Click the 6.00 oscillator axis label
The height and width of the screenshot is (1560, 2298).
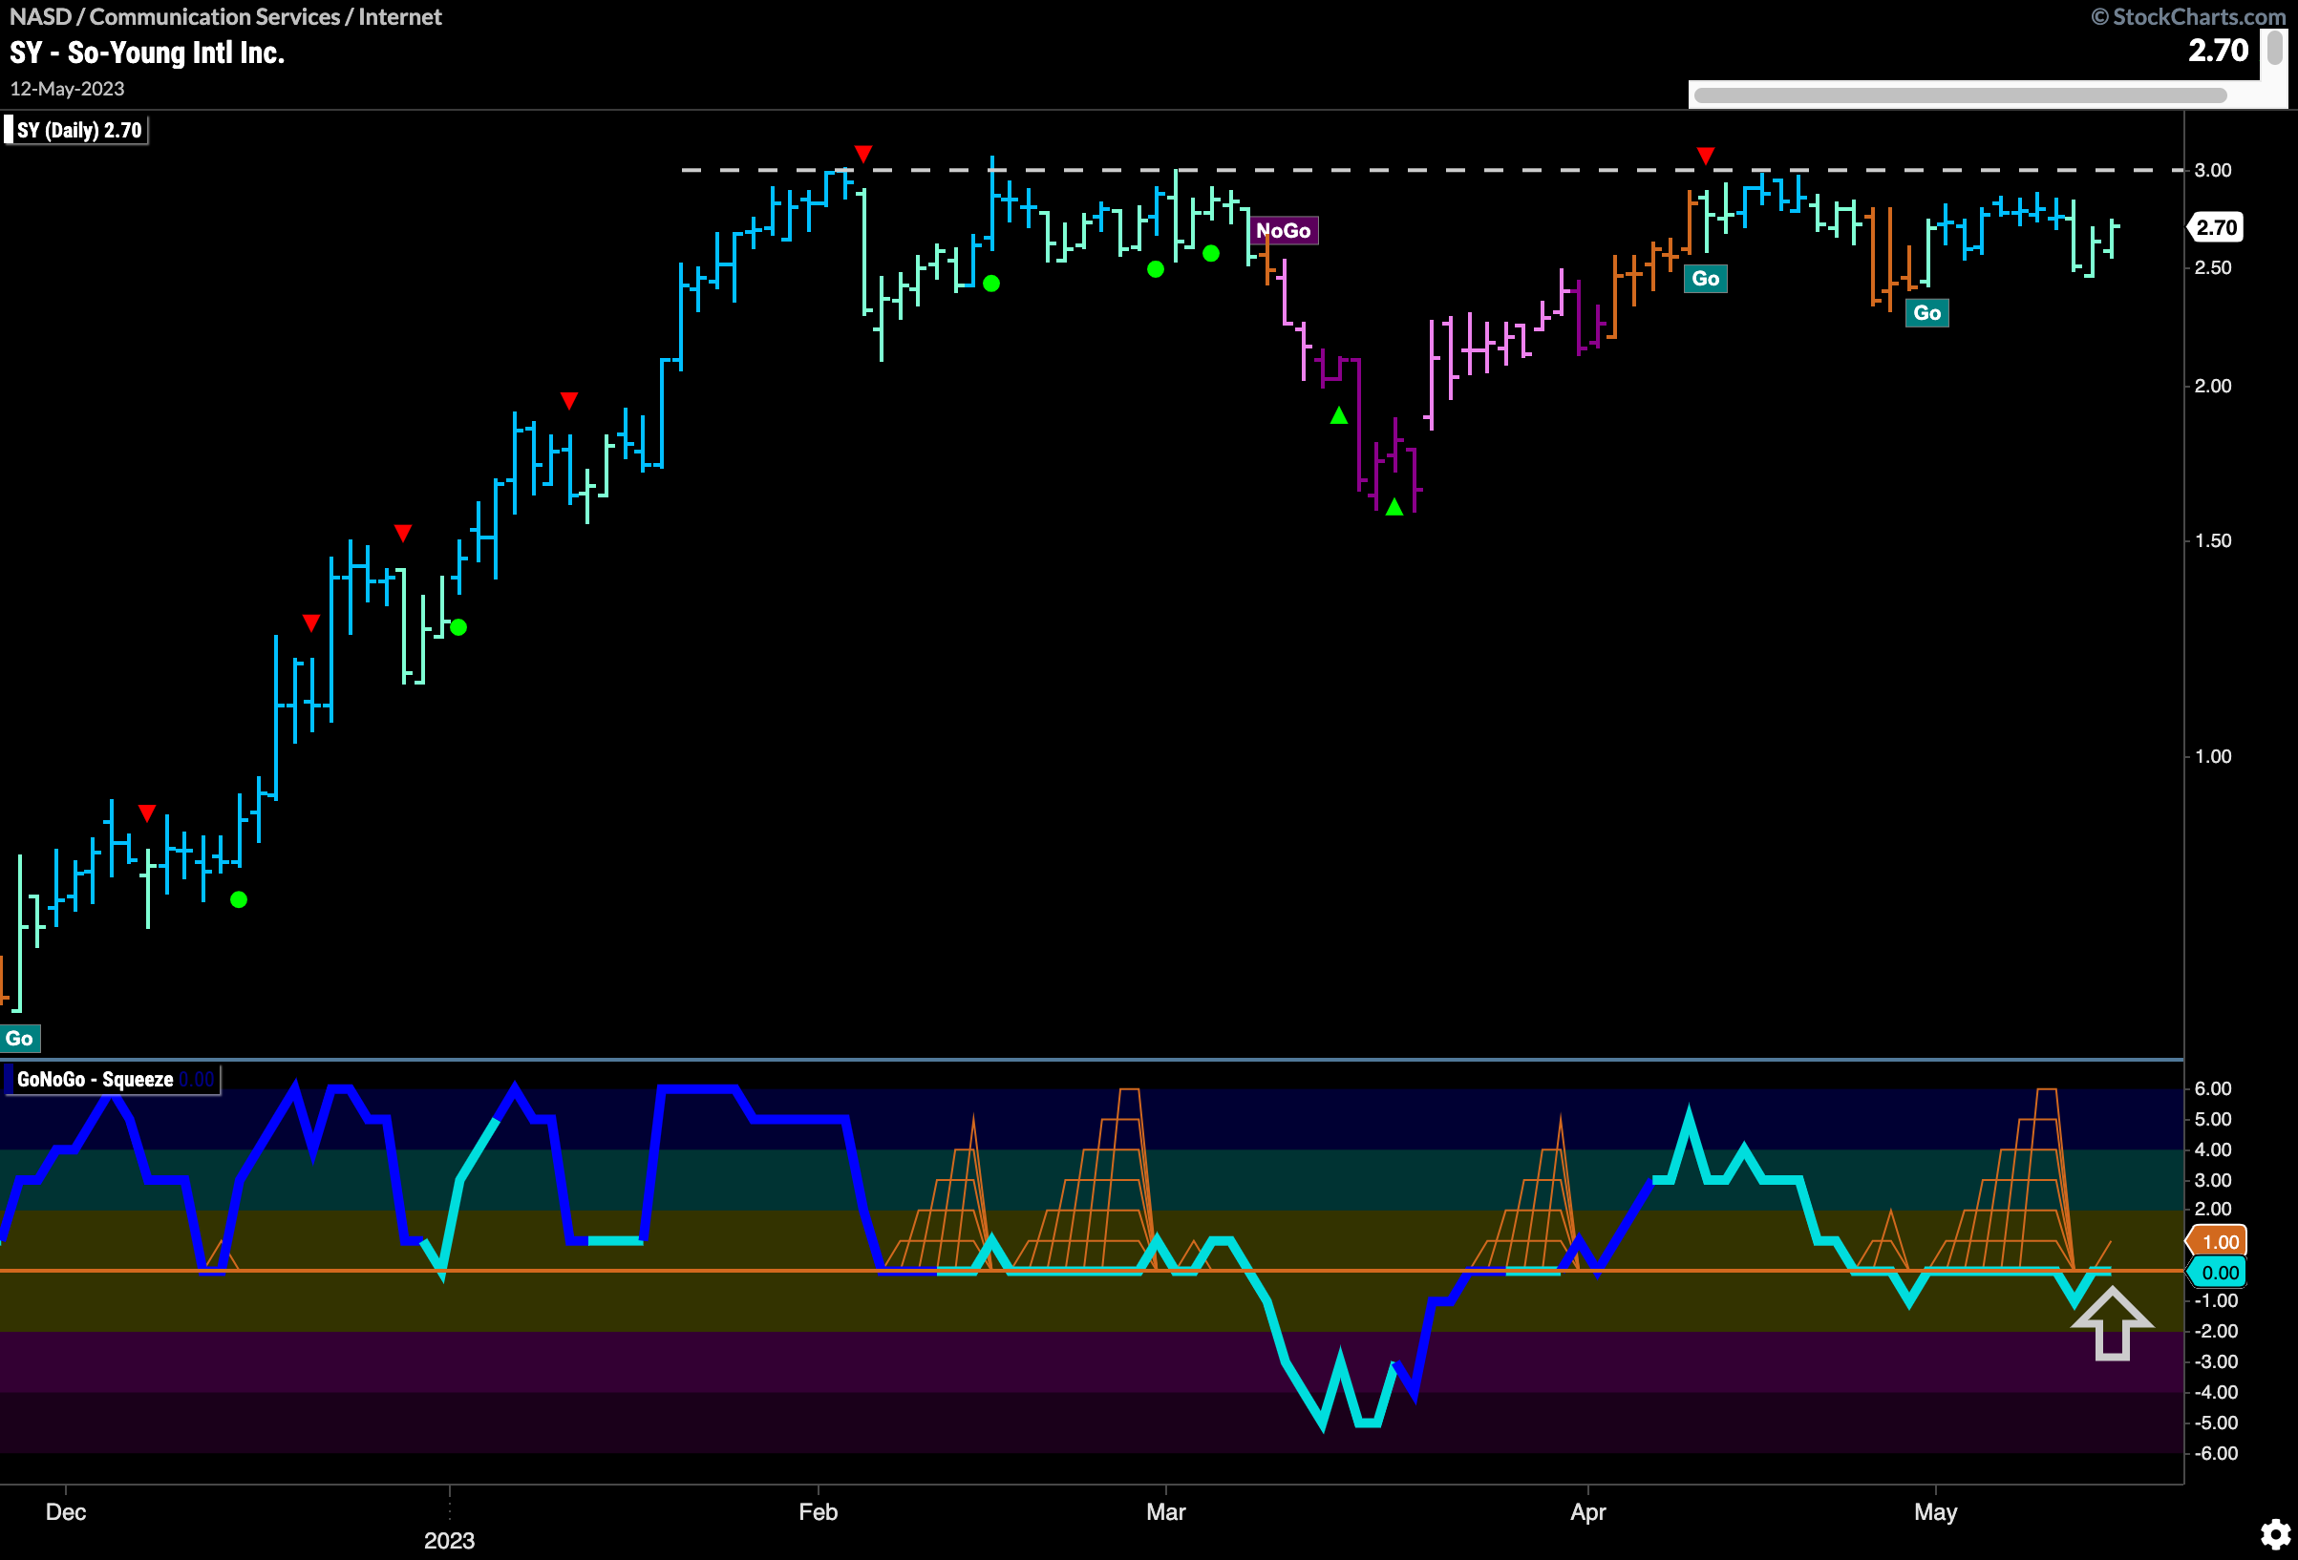[x=2213, y=1088]
